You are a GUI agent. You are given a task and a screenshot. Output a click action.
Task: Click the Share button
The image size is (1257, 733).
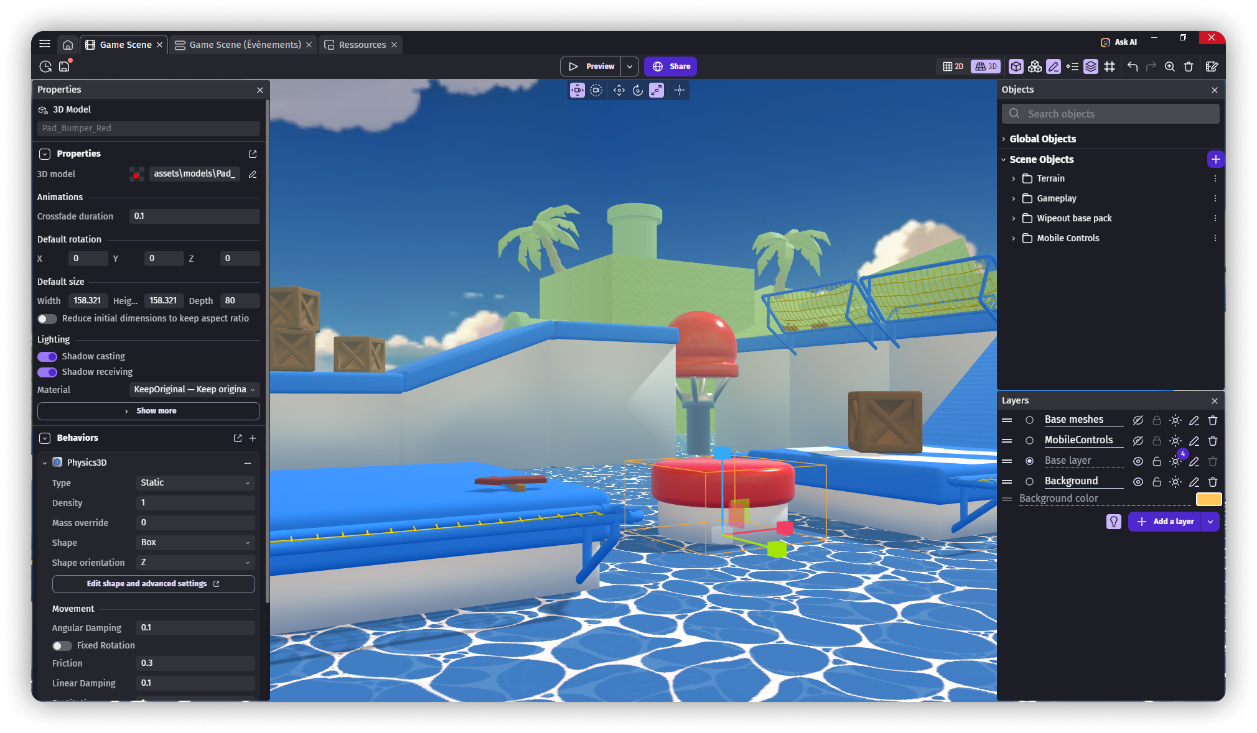[670, 67]
